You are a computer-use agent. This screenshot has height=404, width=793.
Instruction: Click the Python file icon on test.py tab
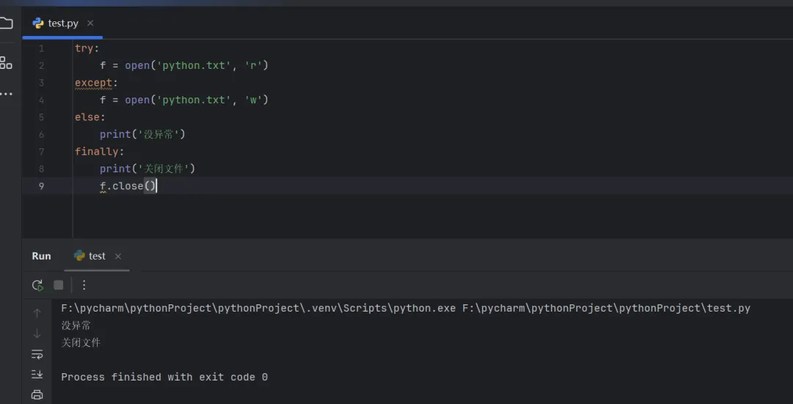coord(38,23)
